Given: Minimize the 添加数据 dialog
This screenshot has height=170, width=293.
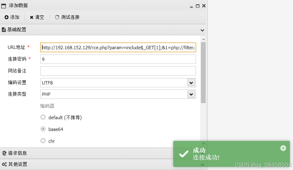Looking at the screenshot, I should click(191, 7).
